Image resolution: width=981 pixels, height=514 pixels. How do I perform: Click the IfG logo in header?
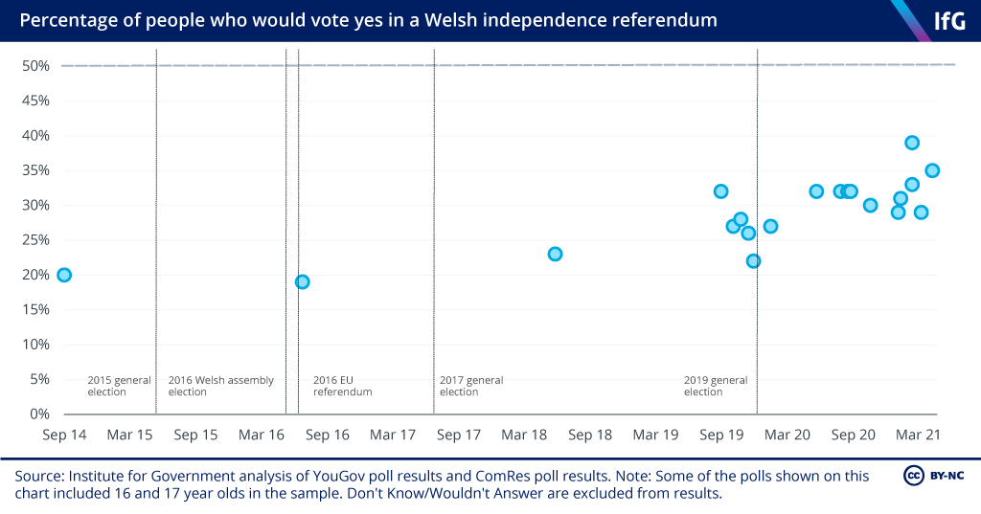[x=949, y=21]
